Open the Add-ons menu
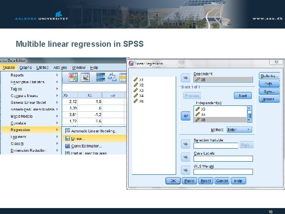The image size is (285, 214). pos(60,67)
